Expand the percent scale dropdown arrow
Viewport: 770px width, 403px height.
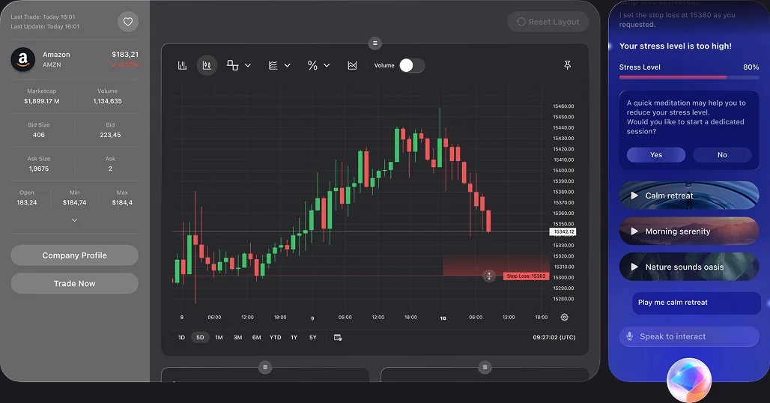point(327,65)
